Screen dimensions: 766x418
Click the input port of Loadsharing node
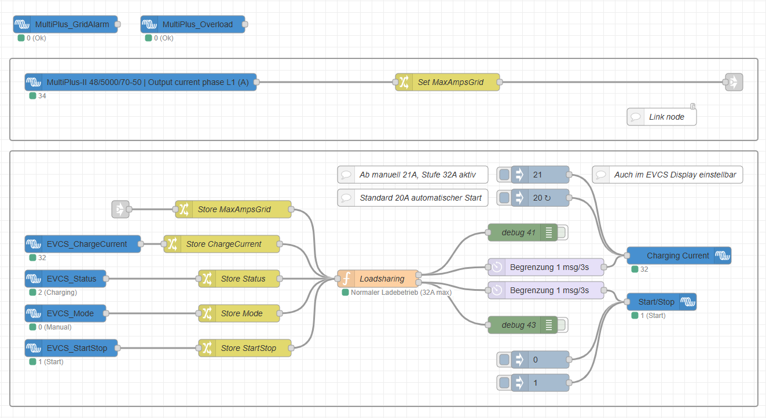point(338,279)
